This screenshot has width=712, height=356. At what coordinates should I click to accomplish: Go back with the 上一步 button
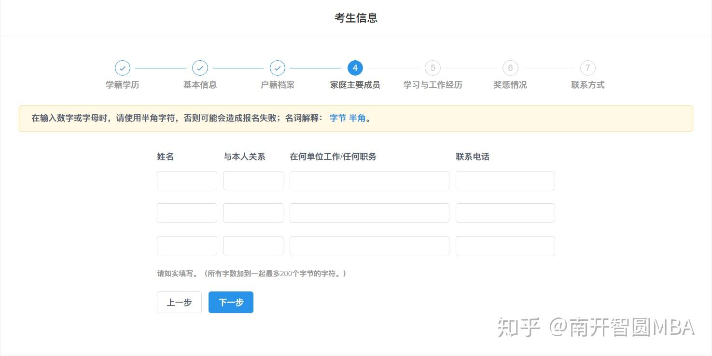click(x=179, y=303)
